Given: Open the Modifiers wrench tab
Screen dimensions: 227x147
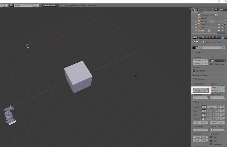Looking at the screenshot, I should (219, 37).
